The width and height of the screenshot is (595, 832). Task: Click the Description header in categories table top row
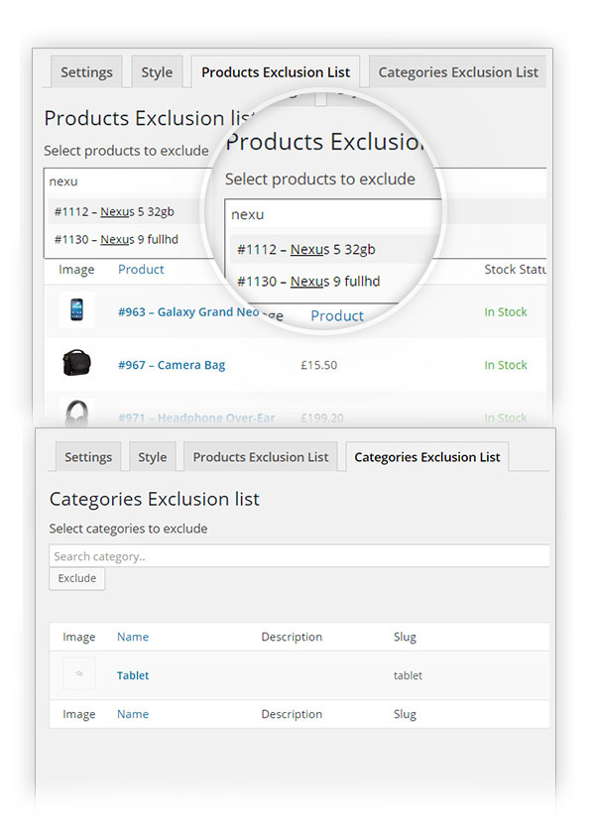pyautogui.click(x=292, y=637)
